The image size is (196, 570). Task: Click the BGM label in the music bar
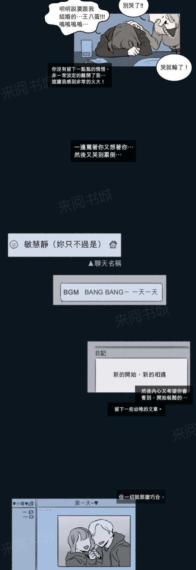coord(71,292)
